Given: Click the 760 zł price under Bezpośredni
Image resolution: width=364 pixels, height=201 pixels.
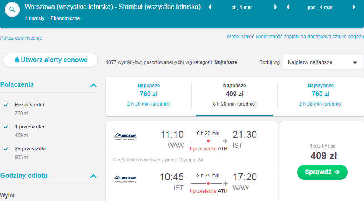Looking at the screenshot, I should pyautogui.click(x=21, y=113).
